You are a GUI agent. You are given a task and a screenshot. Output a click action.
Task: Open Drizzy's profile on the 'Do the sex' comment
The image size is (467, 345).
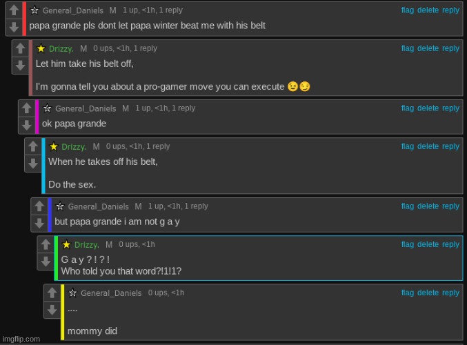(74, 146)
